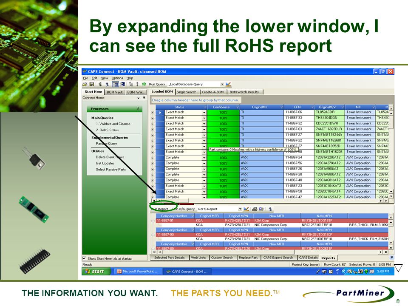Click the RoHS Status query link
The image size is (408, 306).
(107, 130)
